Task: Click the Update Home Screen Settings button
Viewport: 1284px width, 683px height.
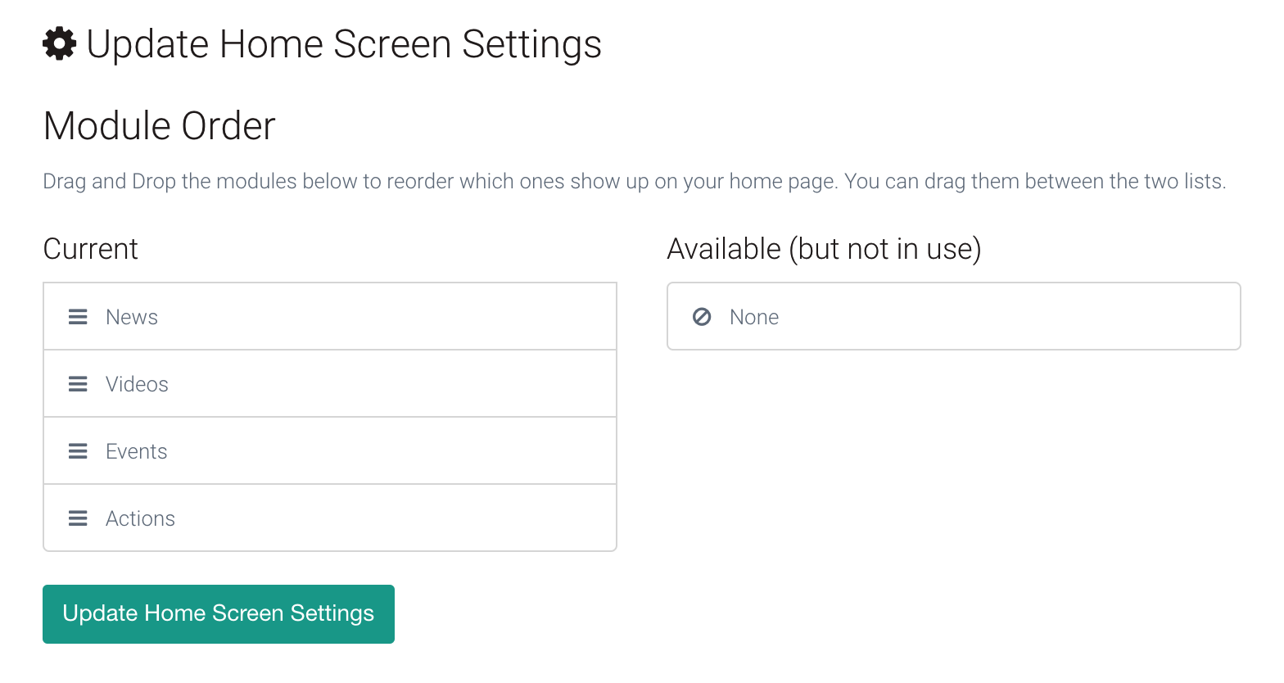Action: tap(219, 614)
